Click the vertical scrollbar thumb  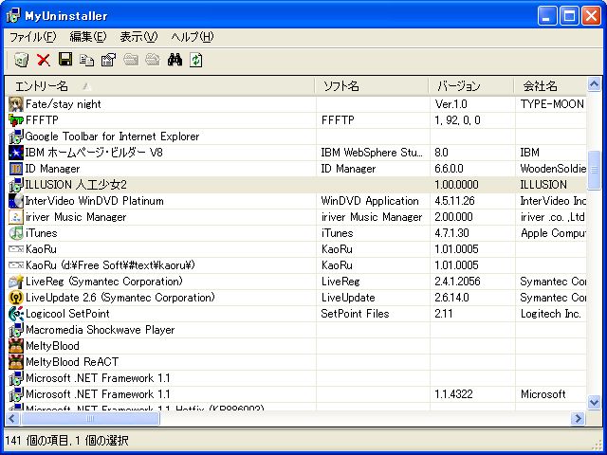pos(594,170)
